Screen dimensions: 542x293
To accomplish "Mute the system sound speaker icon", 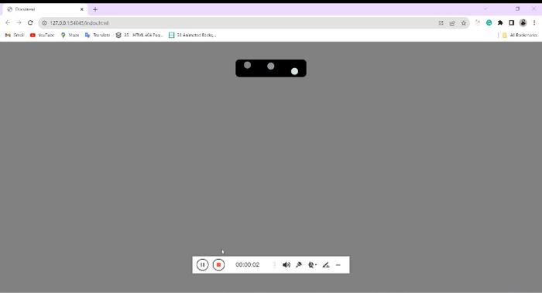I will [x=286, y=264].
